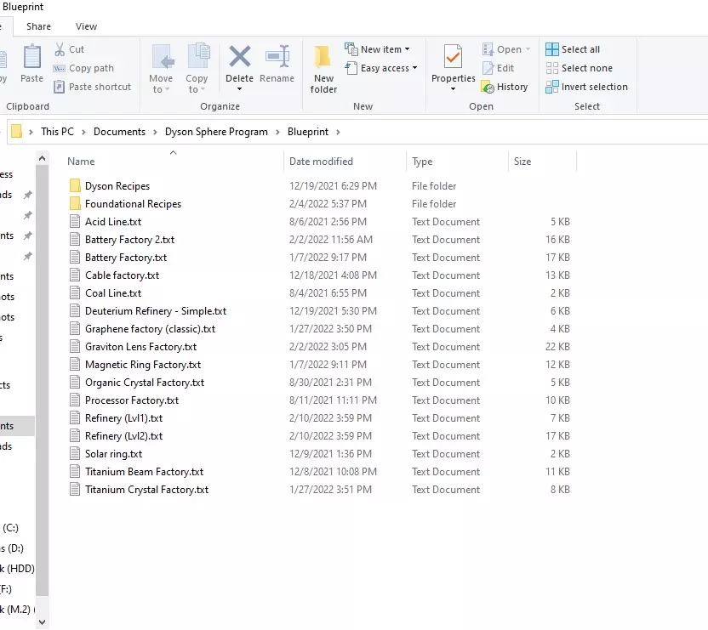Select (HDD) drive in navigation pane
Viewport: 708px width, 630px height.
coord(17,568)
